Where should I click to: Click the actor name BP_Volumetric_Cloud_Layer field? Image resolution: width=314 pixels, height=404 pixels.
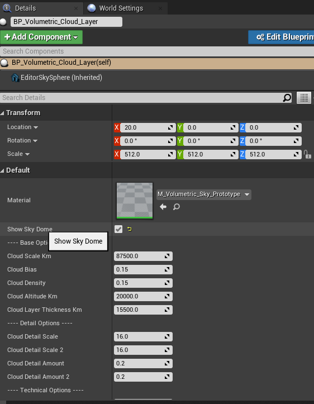coord(66,22)
